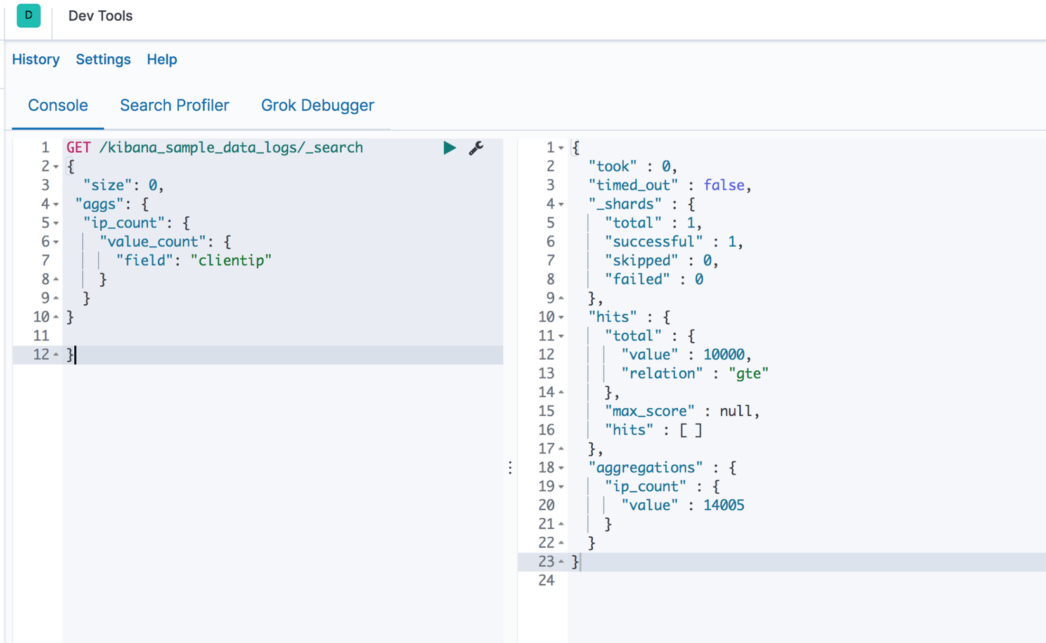Screen dimensions: 1046x643
Task: Open console Settings
Action: [103, 60]
